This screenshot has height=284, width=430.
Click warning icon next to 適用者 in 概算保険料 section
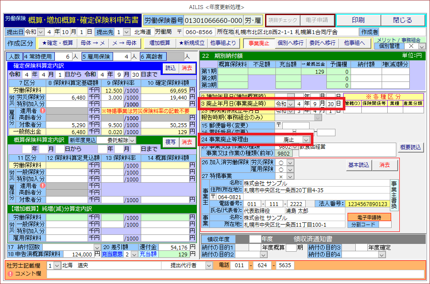pos(42,185)
